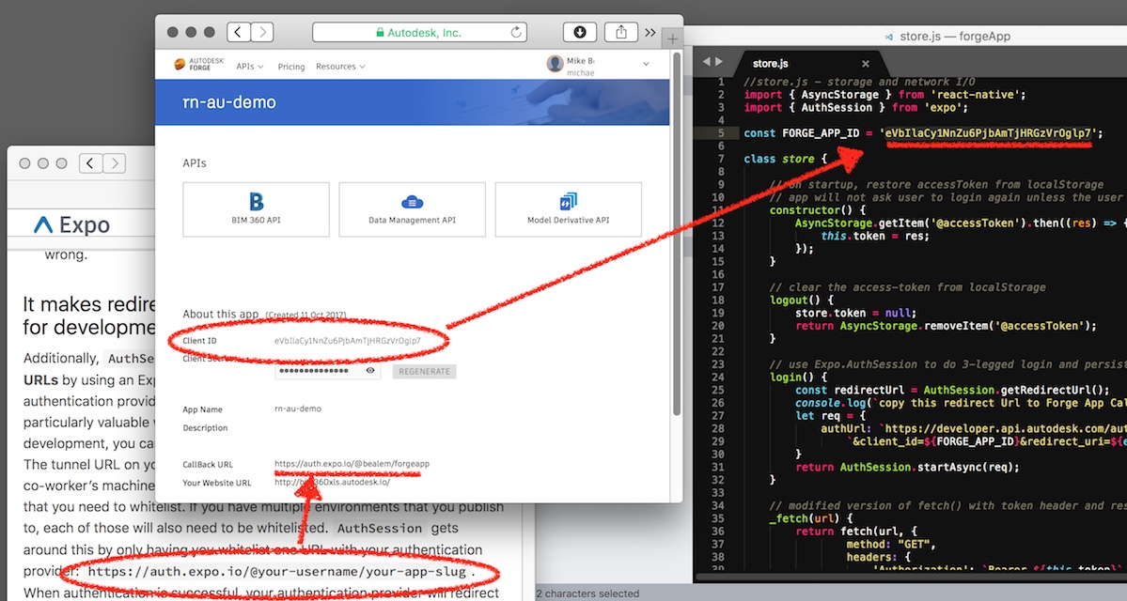The height and width of the screenshot is (601, 1127).
Task: Open the Model Derivative API card
Action: click(x=568, y=209)
